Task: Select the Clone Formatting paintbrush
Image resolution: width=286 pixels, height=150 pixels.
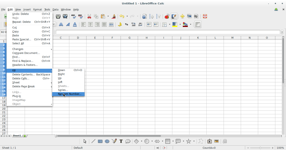Action: (x=114, y=16)
